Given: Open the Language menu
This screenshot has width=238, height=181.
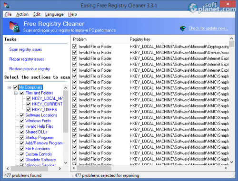Looking at the screenshot, I should [x=54, y=14].
